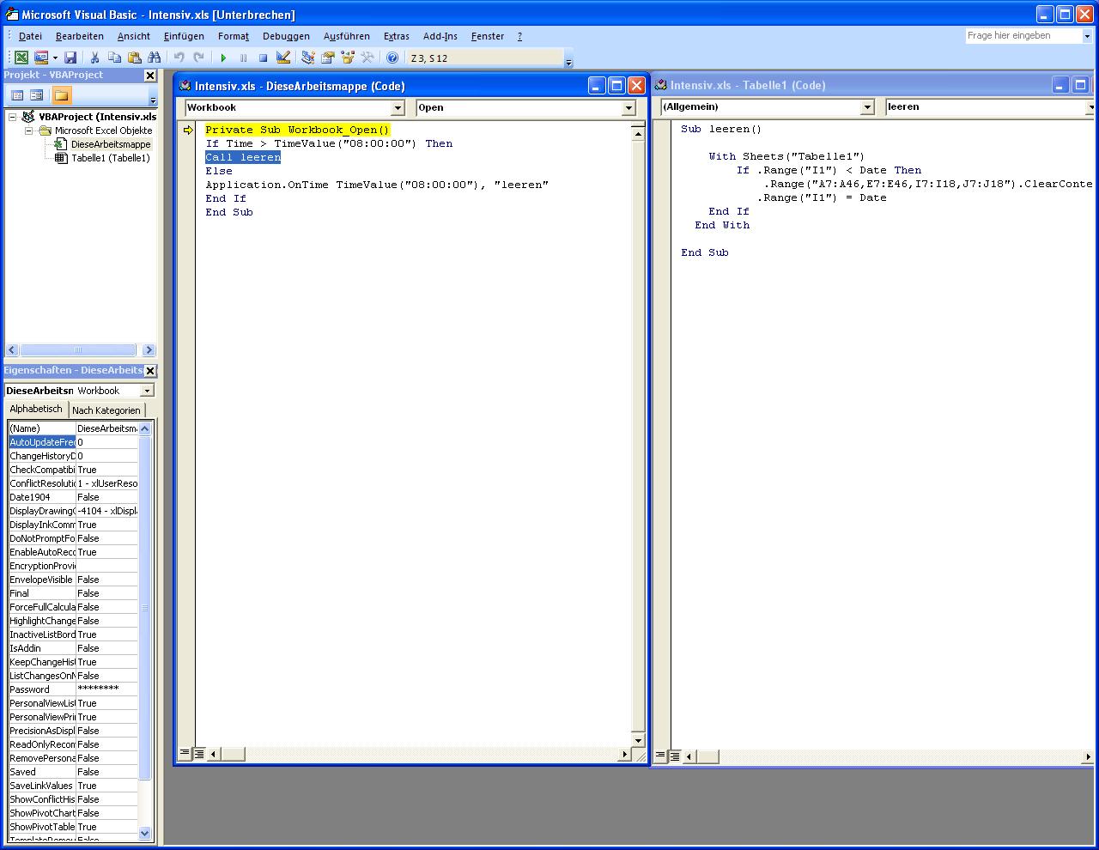The image size is (1099, 850).
Task: Open the Ansicht menu
Action: pyautogui.click(x=134, y=36)
